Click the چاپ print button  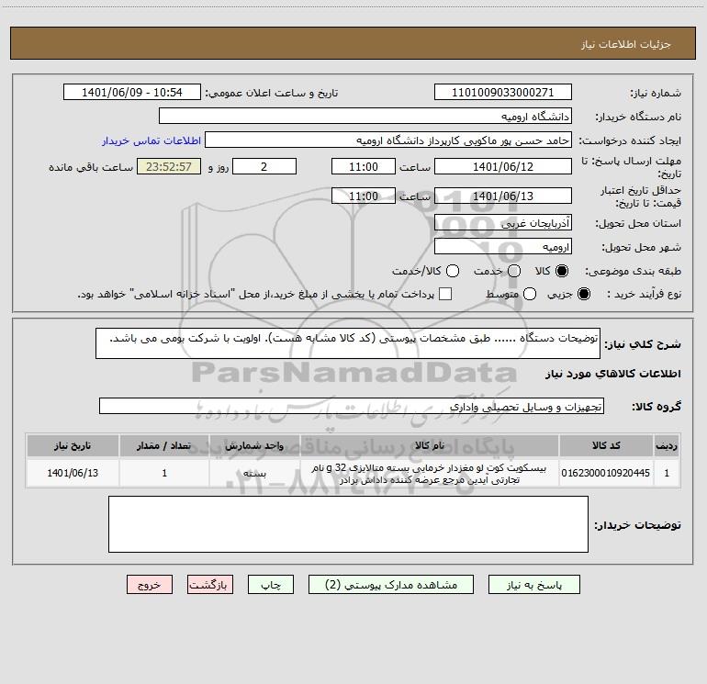(271, 585)
